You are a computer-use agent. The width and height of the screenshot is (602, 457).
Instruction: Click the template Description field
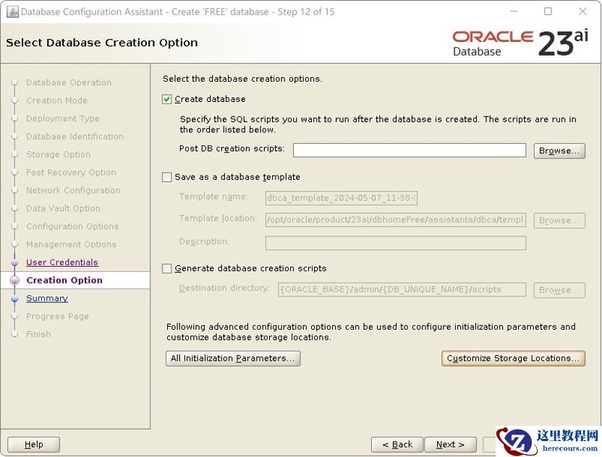396,243
